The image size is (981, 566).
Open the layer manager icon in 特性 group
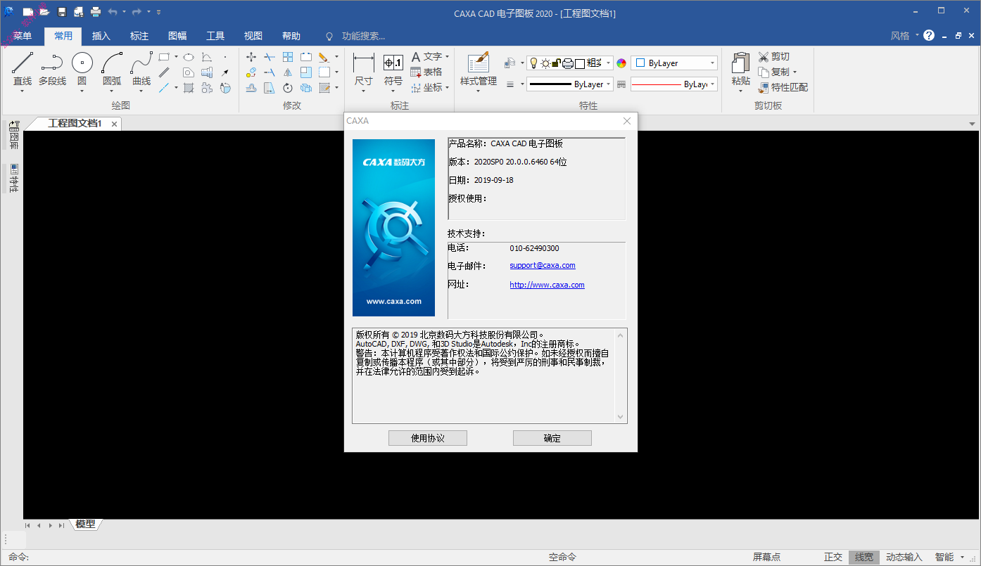tap(510, 63)
